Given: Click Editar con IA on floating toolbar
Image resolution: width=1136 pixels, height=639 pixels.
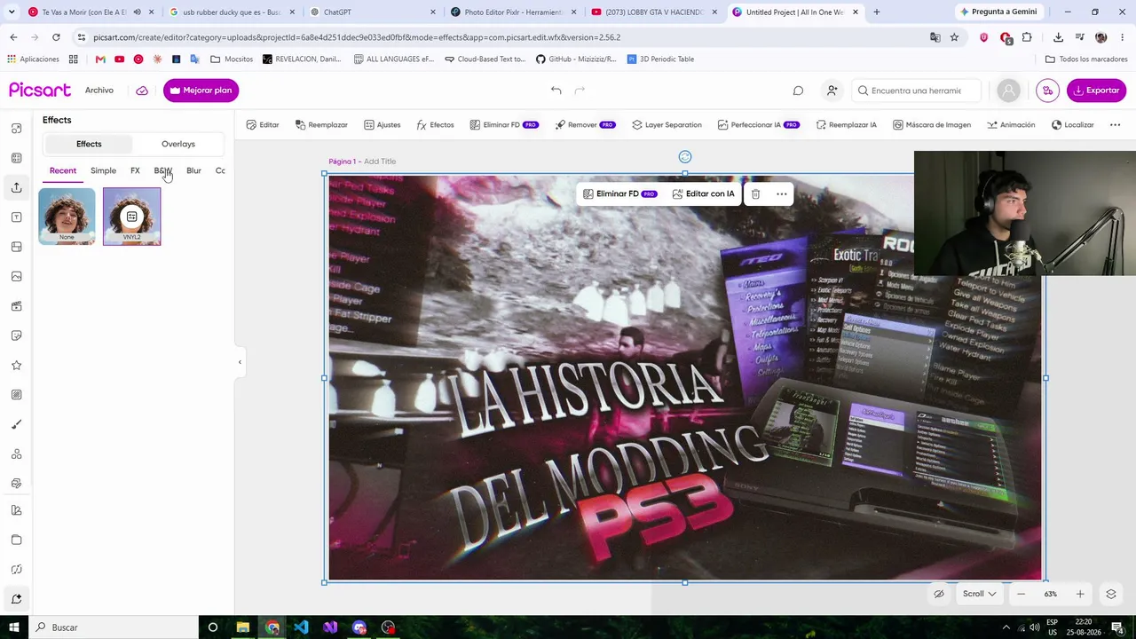Looking at the screenshot, I should tap(703, 193).
